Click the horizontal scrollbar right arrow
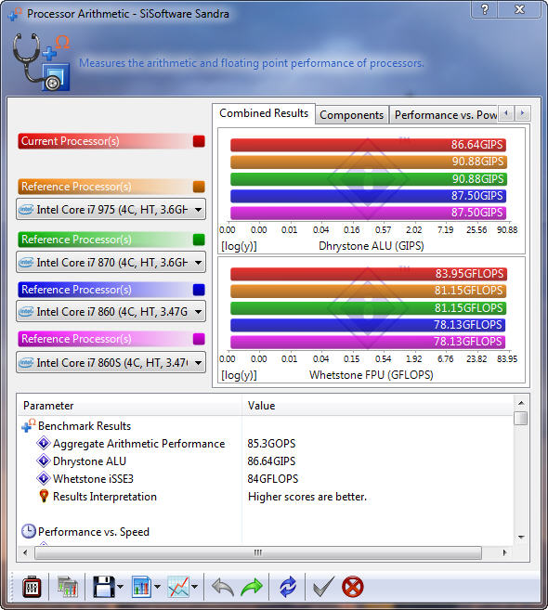548x610 pixels. pyautogui.click(x=505, y=552)
